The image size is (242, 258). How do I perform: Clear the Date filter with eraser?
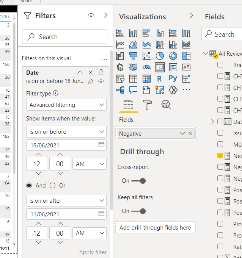pos(91,81)
